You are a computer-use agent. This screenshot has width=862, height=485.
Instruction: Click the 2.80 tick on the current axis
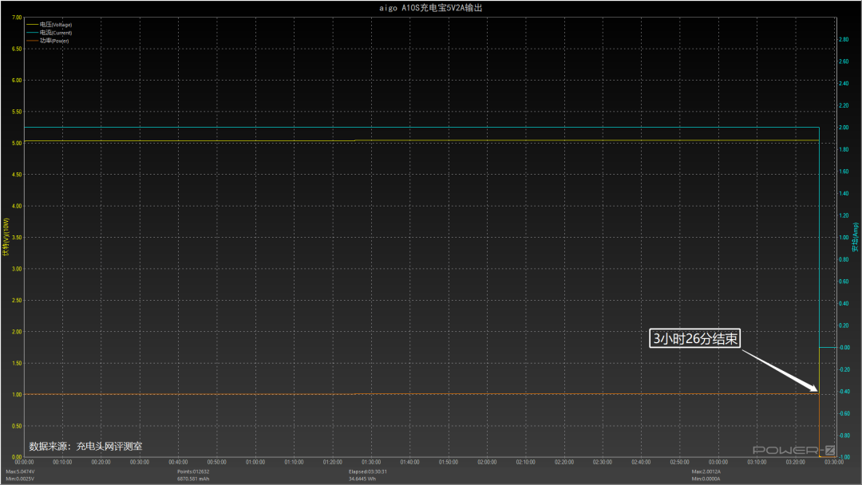point(844,40)
